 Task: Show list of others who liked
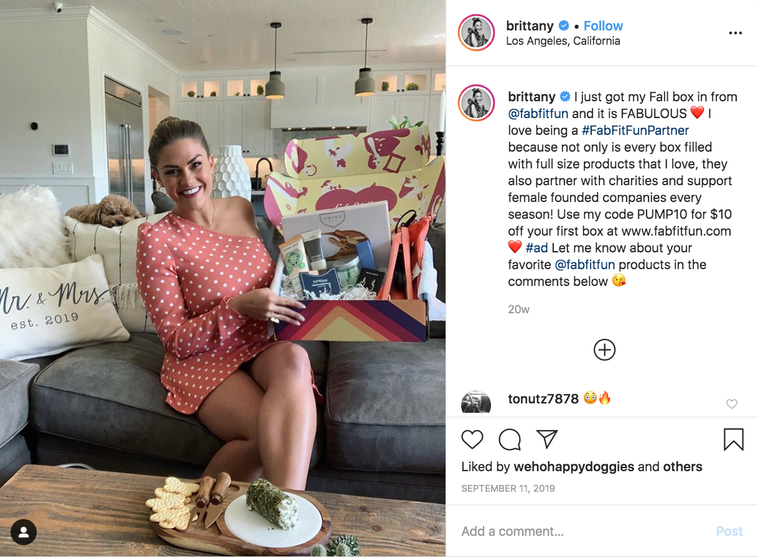tap(683, 467)
